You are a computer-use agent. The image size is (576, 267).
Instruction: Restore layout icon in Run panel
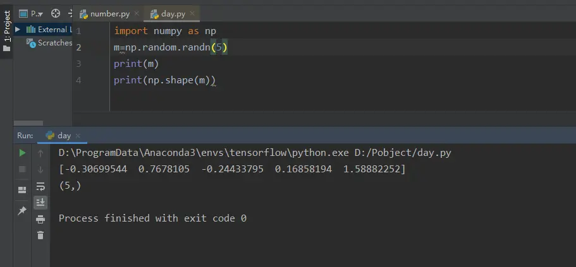pyautogui.click(x=22, y=189)
